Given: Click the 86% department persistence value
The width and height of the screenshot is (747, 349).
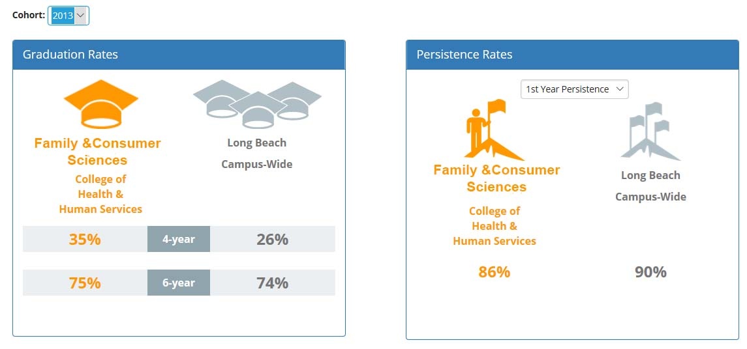Looking at the screenshot, I should (495, 272).
